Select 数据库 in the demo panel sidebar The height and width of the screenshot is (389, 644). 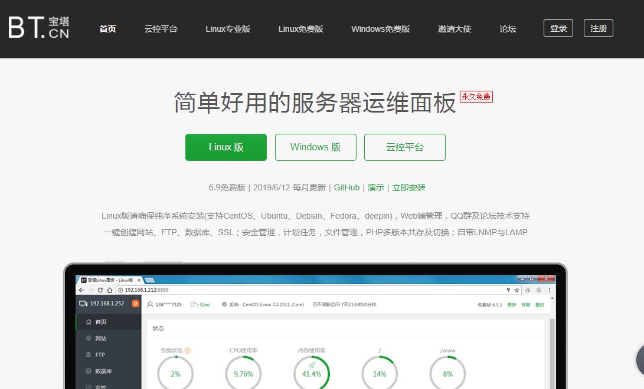[109, 371]
